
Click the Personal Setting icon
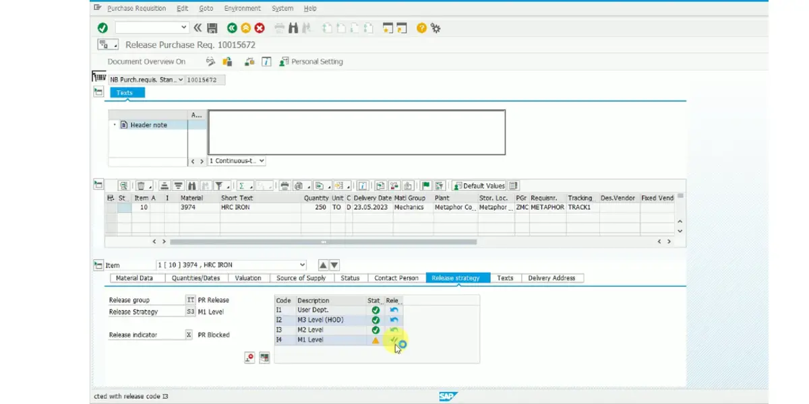pyautogui.click(x=284, y=61)
